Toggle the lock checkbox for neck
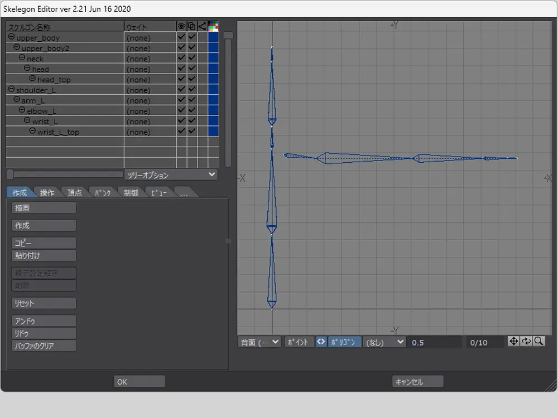The height and width of the screenshot is (418, 558). coord(191,59)
